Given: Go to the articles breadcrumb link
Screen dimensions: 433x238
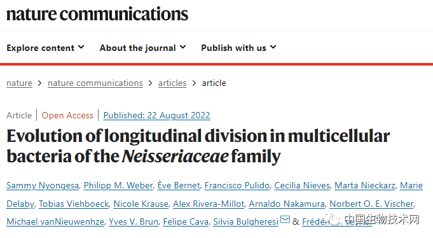Looking at the screenshot, I should 172,83.
